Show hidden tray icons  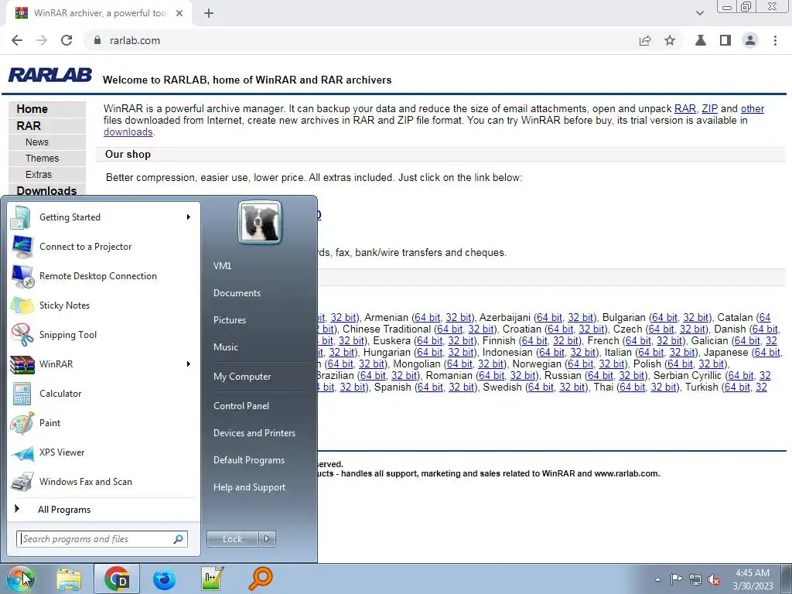click(657, 579)
